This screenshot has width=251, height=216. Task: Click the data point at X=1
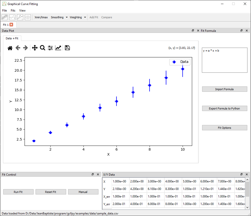click(34, 141)
